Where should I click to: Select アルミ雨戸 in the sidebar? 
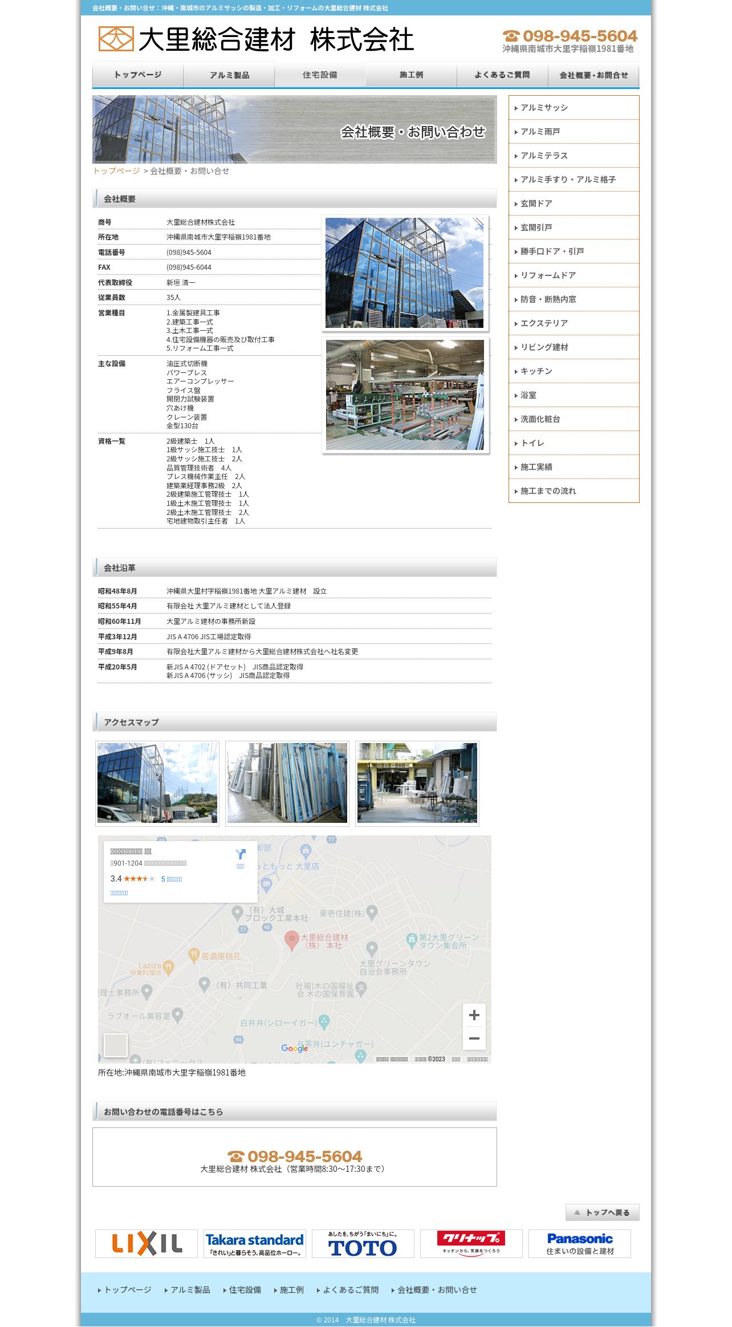tap(574, 132)
